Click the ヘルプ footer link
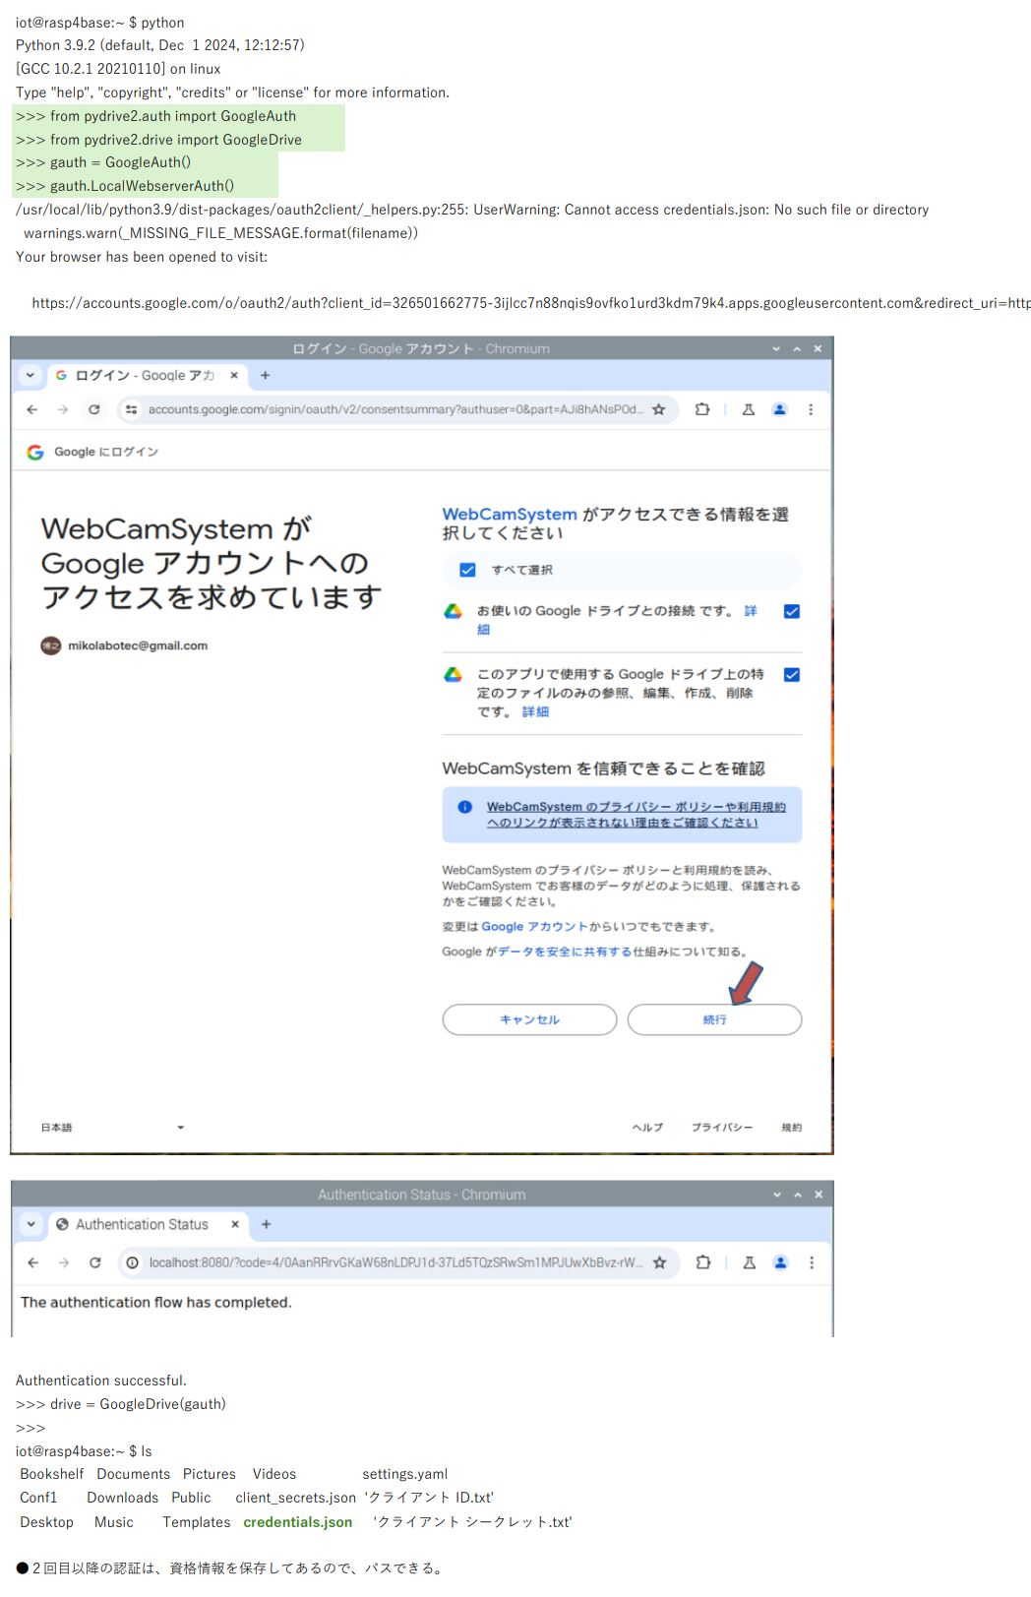This screenshot has width=1031, height=1597. point(647,1128)
